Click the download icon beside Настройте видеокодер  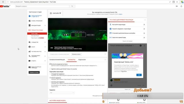tap(110, 25)
